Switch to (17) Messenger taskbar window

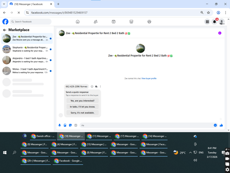tap(127, 136)
